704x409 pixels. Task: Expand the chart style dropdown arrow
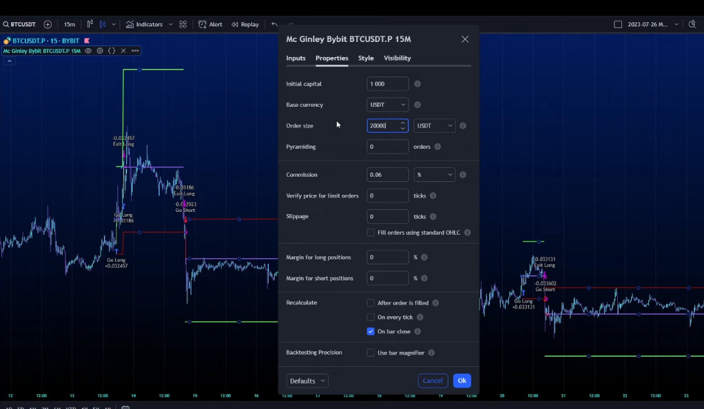click(114, 24)
